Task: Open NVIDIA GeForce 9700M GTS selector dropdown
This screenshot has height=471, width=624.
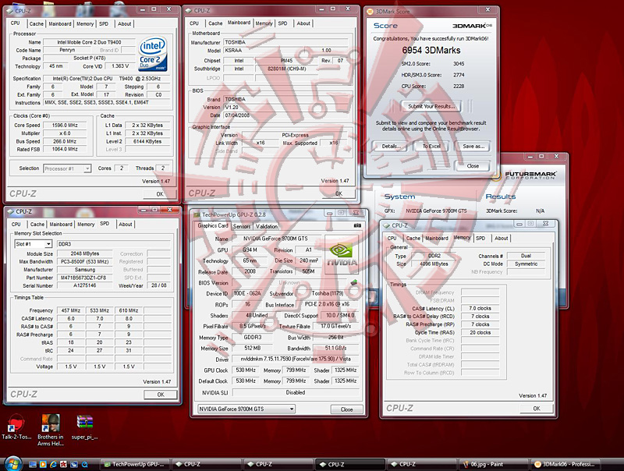Action: 246,409
